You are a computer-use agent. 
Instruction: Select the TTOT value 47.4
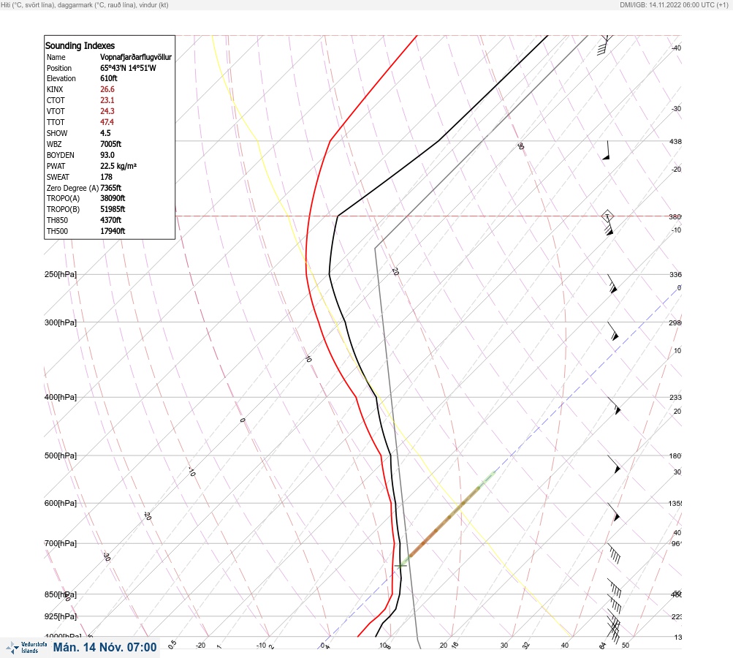point(107,122)
